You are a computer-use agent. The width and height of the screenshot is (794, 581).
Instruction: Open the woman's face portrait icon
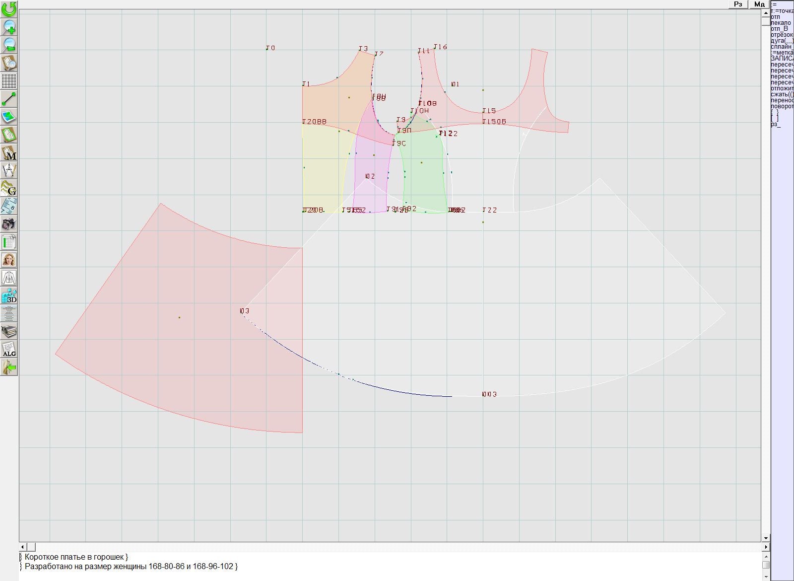9,260
